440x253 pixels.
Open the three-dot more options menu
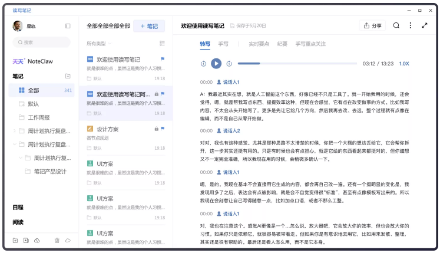click(411, 25)
